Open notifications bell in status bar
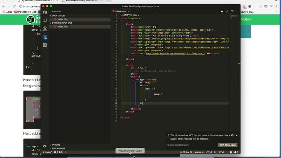The image size is (281, 158). point(236,152)
